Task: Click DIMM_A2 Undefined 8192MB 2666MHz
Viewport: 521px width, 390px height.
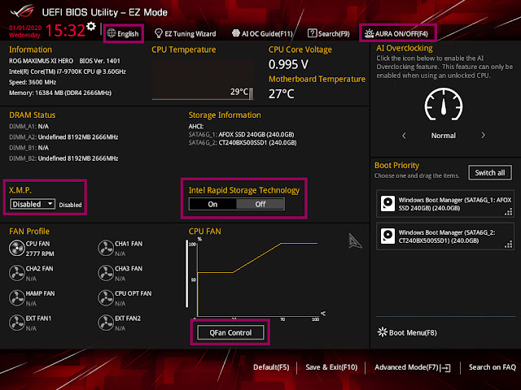Action: (63, 137)
